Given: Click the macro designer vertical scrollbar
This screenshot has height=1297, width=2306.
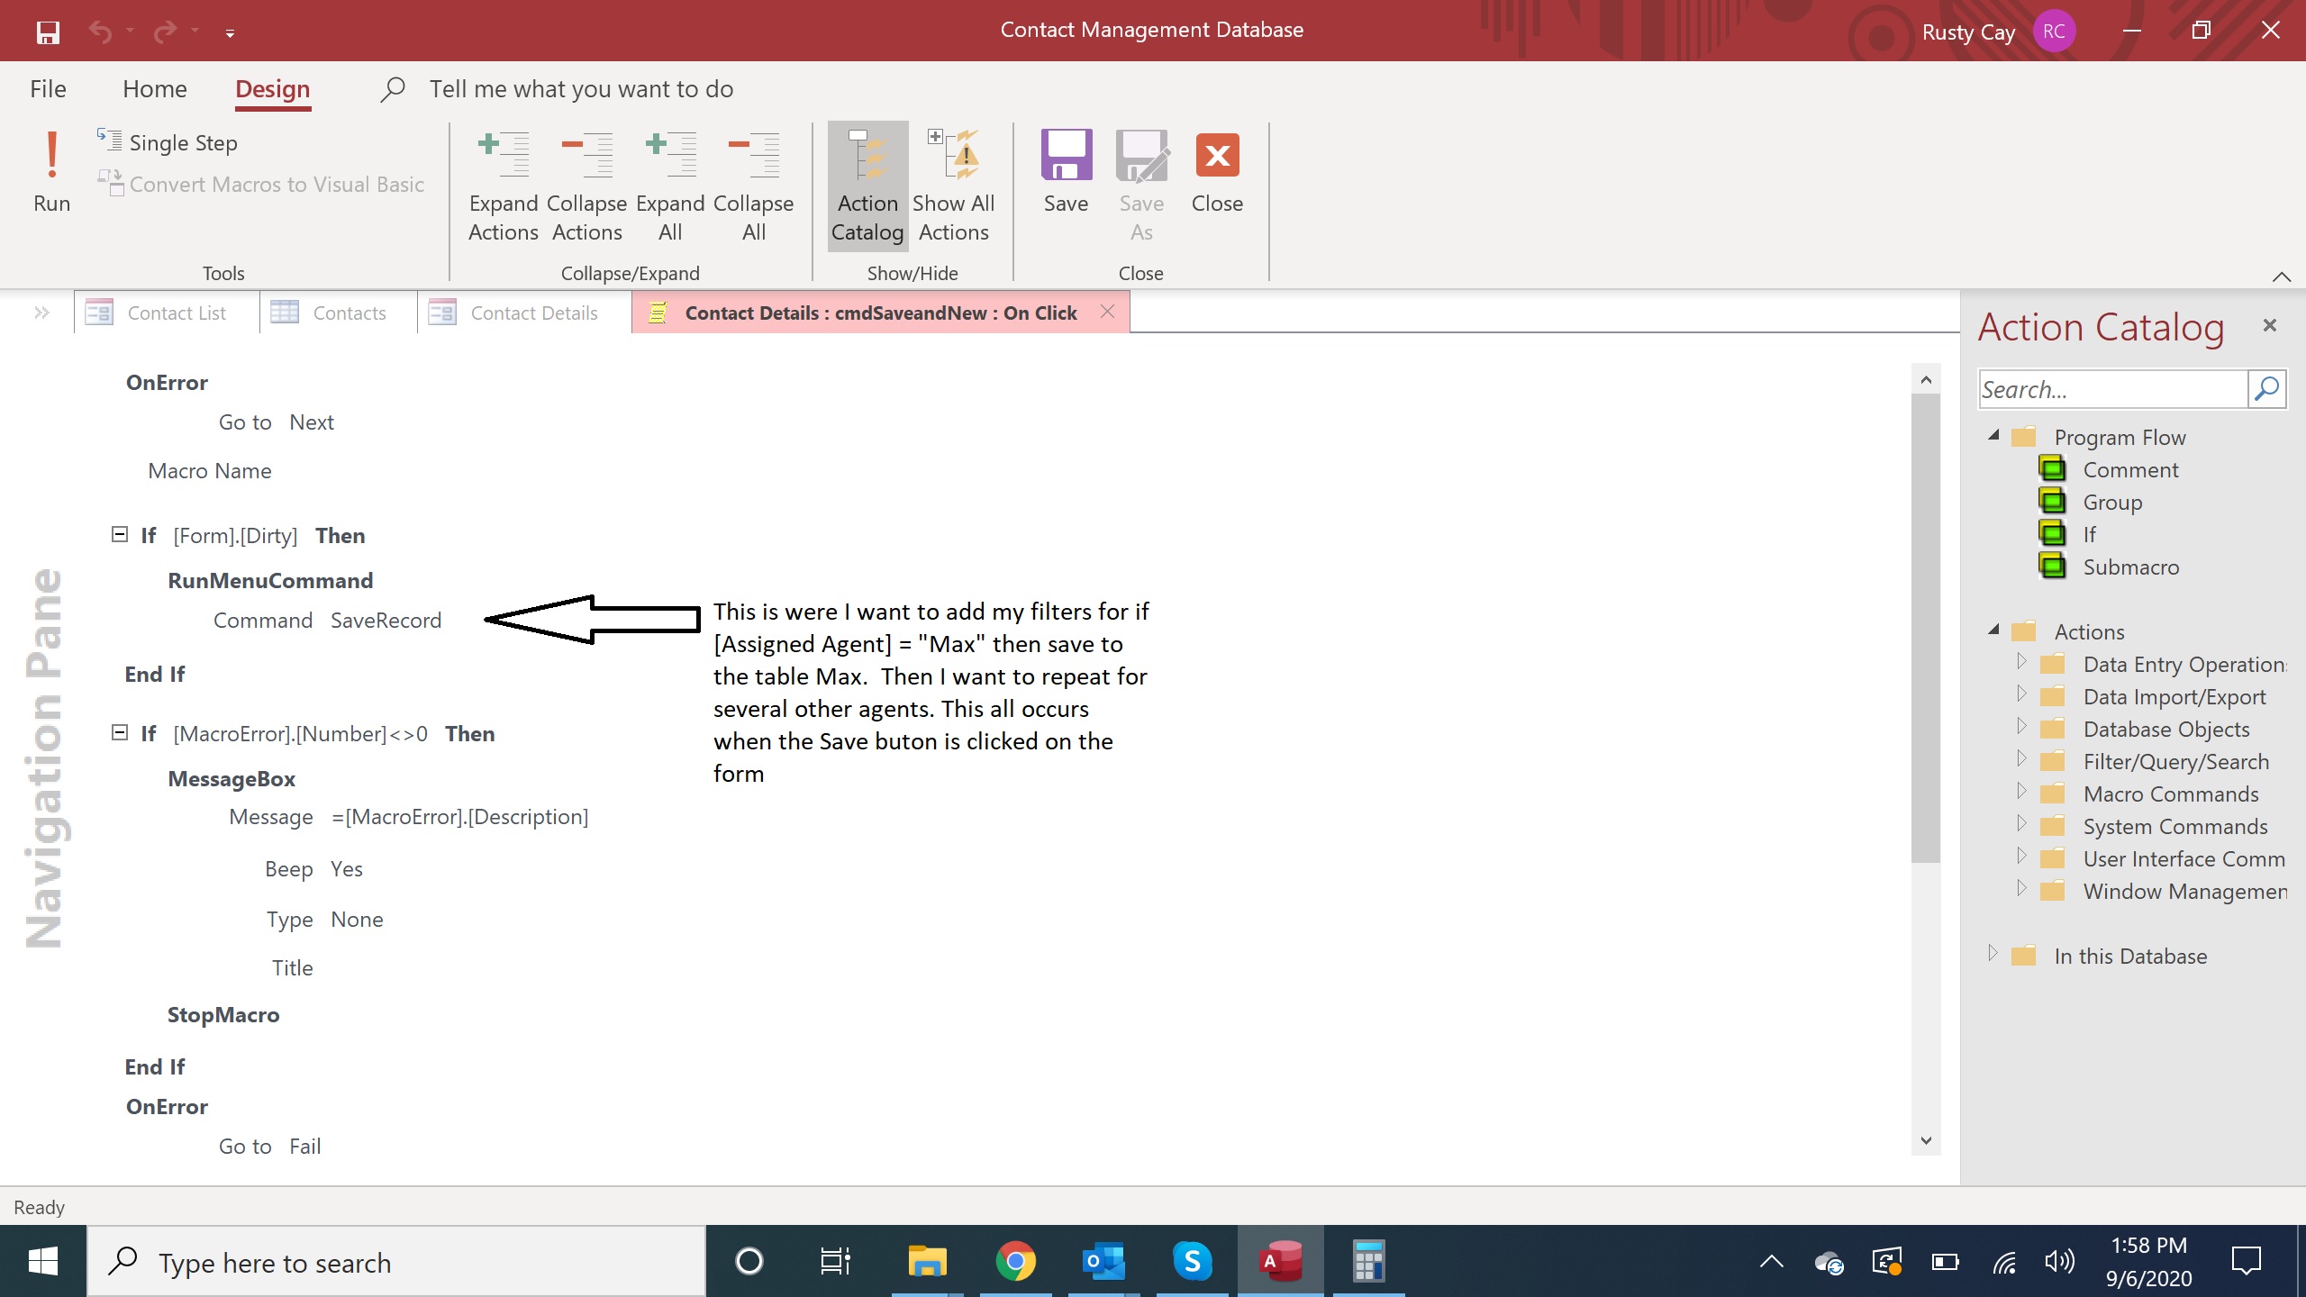Looking at the screenshot, I should 1925,630.
